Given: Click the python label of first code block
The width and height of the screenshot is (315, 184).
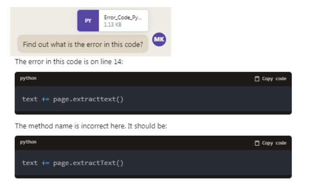Looking at the screenshot, I should click(x=28, y=78).
